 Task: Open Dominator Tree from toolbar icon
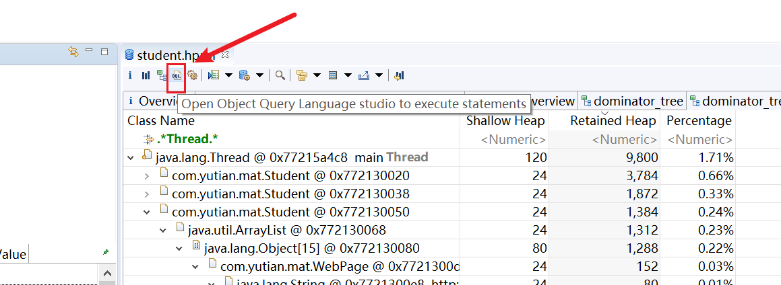(161, 75)
